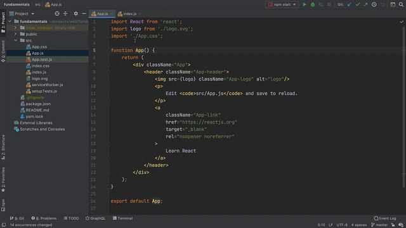Rollback changes with the undo arrow icon
406x228 pixels.
coord(383,4)
